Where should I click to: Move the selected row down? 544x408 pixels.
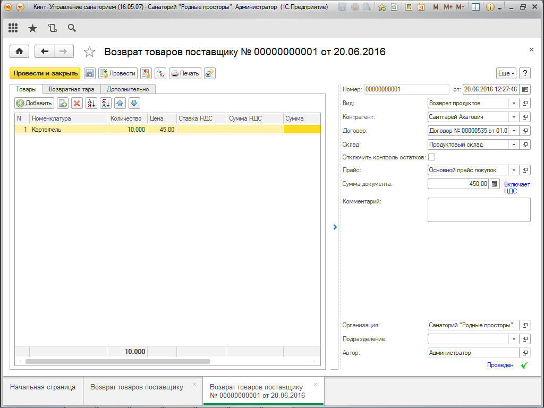134,103
